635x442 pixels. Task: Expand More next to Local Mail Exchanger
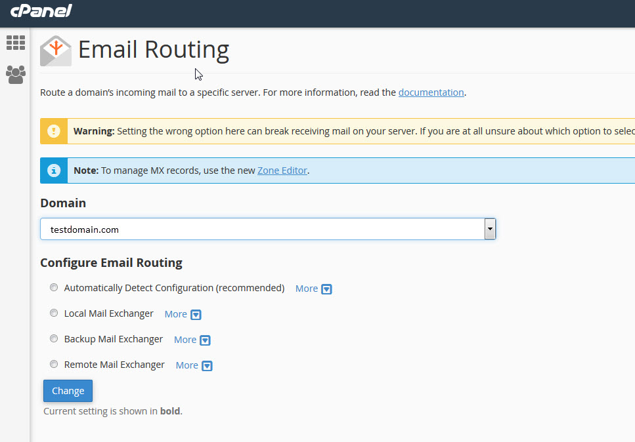[183, 314]
